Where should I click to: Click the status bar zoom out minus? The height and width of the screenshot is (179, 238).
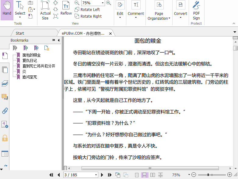coord(194,175)
